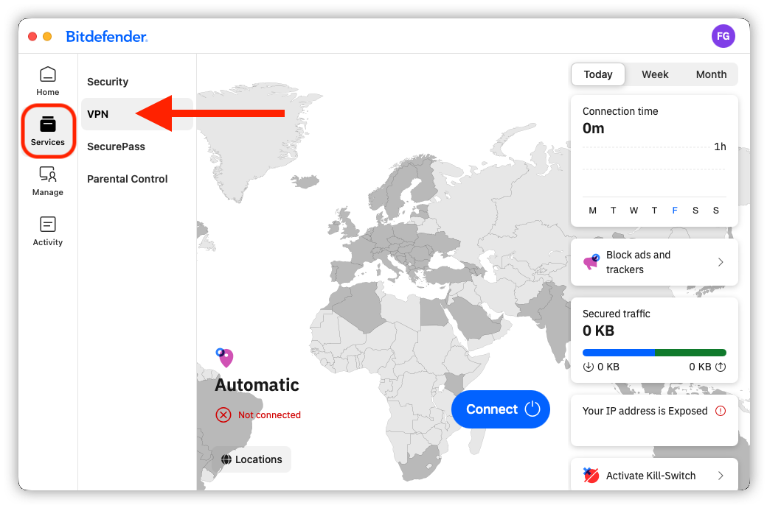Open the Activity section
Viewport: 767px width, 508px height.
click(47, 231)
